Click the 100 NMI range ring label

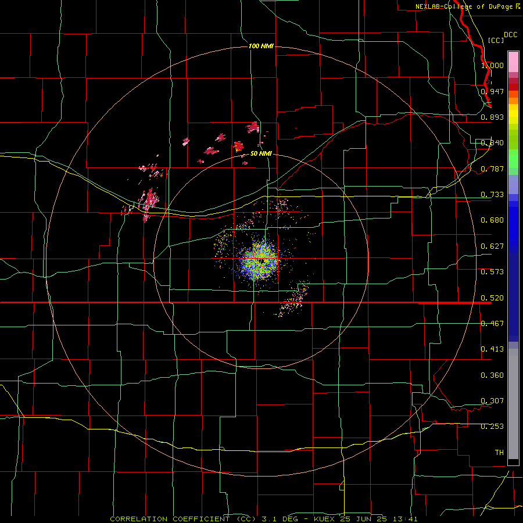pyautogui.click(x=261, y=46)
